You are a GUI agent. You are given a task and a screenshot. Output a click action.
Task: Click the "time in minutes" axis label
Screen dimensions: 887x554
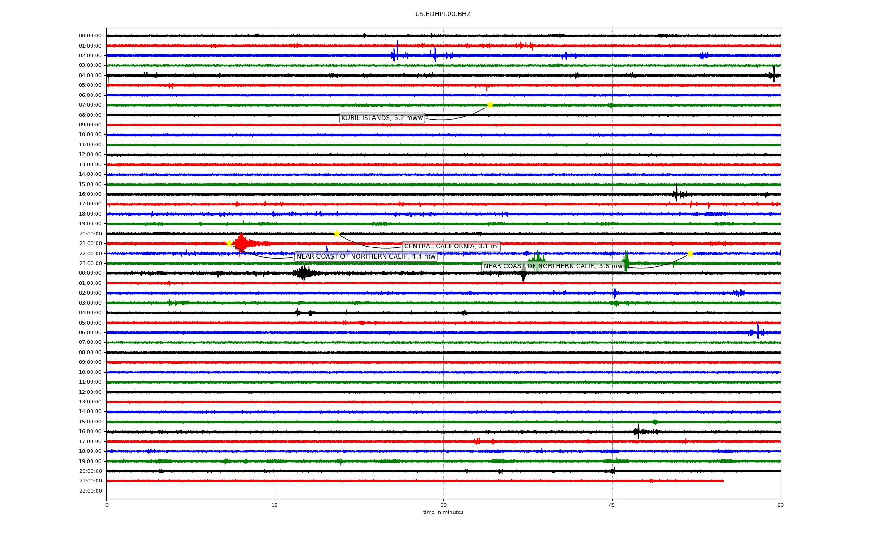pos(443,512)
